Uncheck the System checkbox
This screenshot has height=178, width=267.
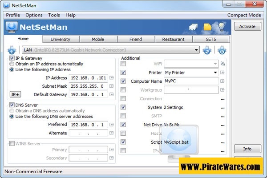[123, 107]
